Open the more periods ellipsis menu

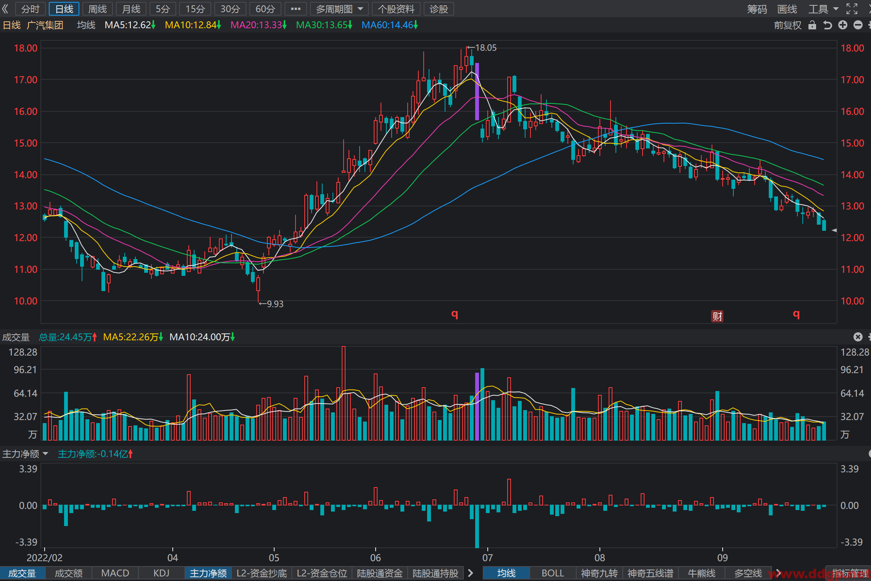[296, 9]
